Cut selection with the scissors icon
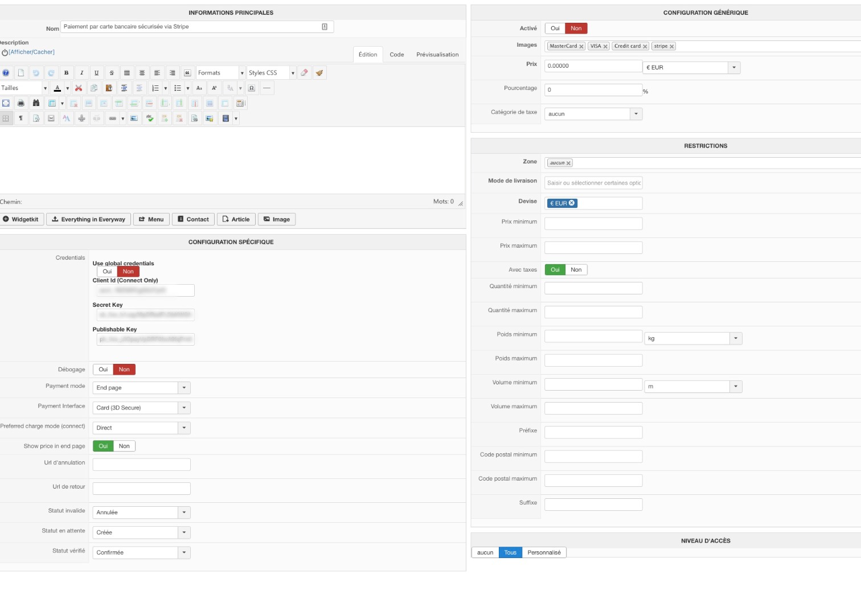Viewport: 861px width, 615px height. (79, 88)
